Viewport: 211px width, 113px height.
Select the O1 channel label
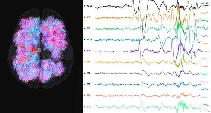(88, 73)
